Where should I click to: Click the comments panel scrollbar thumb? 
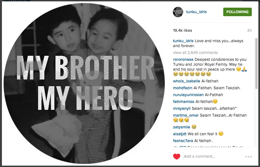(x=256, y=64)
